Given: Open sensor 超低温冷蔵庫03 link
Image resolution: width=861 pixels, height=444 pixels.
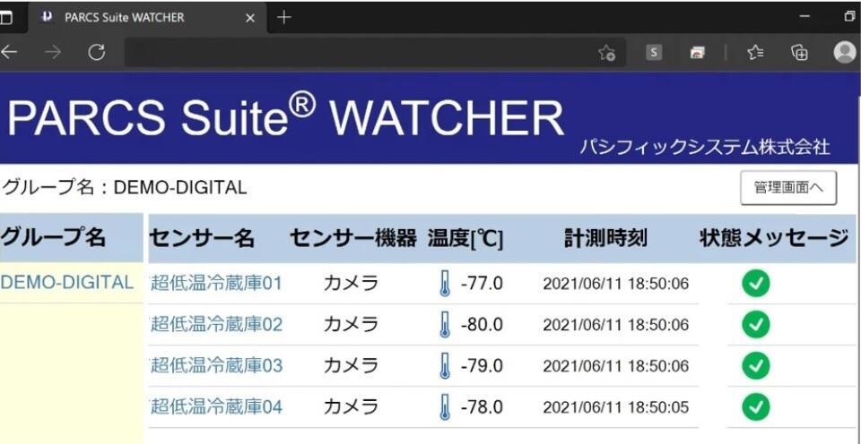Looking at the screenshot, I should point(216,365).
